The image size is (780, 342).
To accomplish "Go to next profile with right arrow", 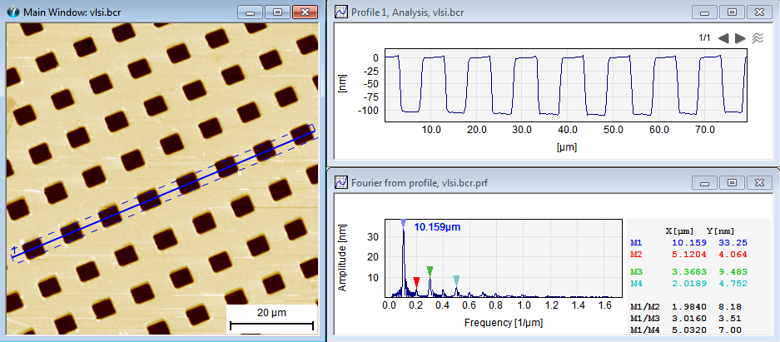I will (740, 38).
